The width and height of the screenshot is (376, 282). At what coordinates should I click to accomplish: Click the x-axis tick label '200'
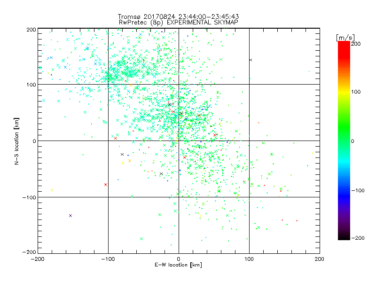click(x=320, y=259)
